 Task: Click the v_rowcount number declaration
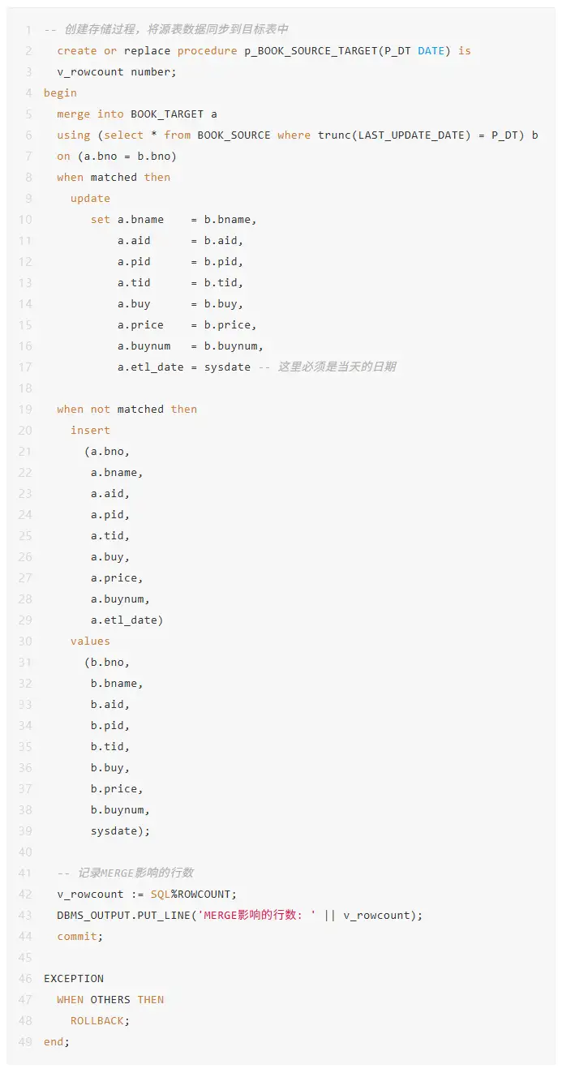point(116,71)
